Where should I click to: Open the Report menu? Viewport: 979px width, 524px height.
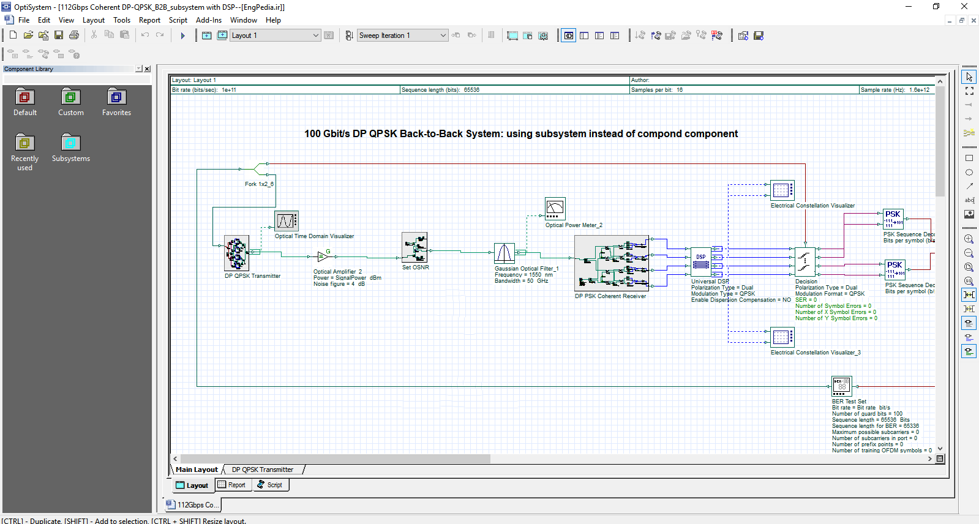tap(149, 20)
